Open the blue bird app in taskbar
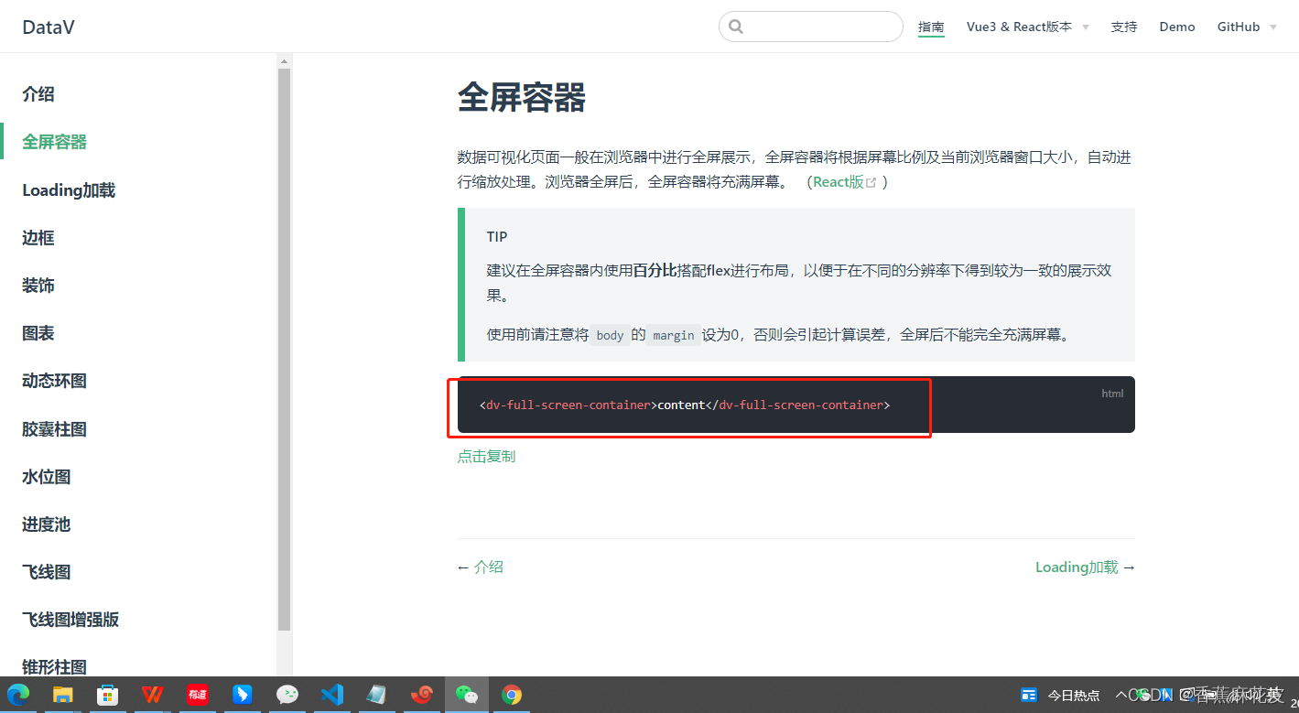Image resolution: width=1299 pixels, height=713 pixels. point(242,695)
